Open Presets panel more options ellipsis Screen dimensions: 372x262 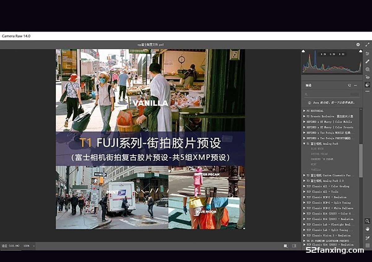(x=356, y=85)
